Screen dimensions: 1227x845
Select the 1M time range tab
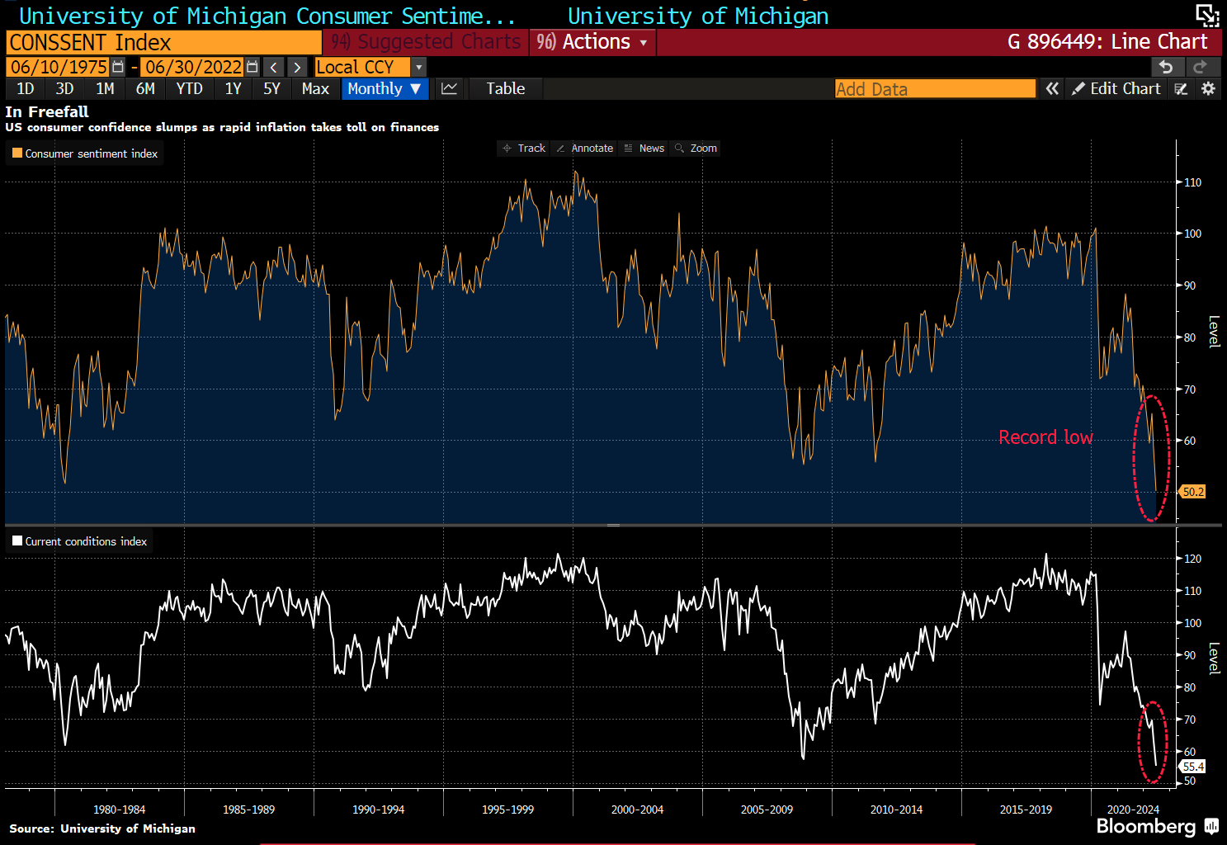(x=105, y=88)
